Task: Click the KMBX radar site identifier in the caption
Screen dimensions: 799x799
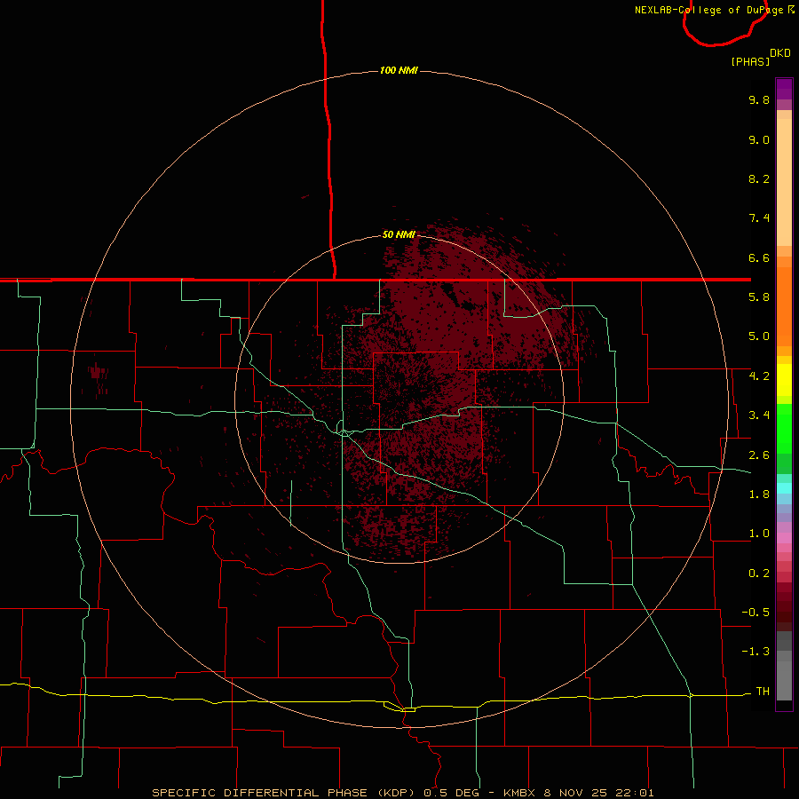Action: [519, 793]
